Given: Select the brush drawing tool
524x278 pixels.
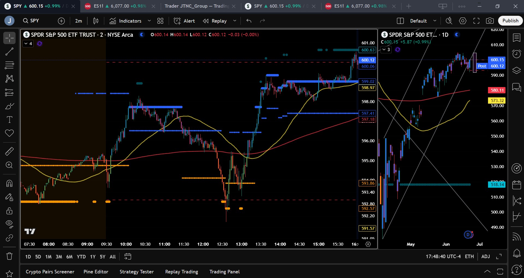Looking at the screenshot, I should (x=9, y=106).
